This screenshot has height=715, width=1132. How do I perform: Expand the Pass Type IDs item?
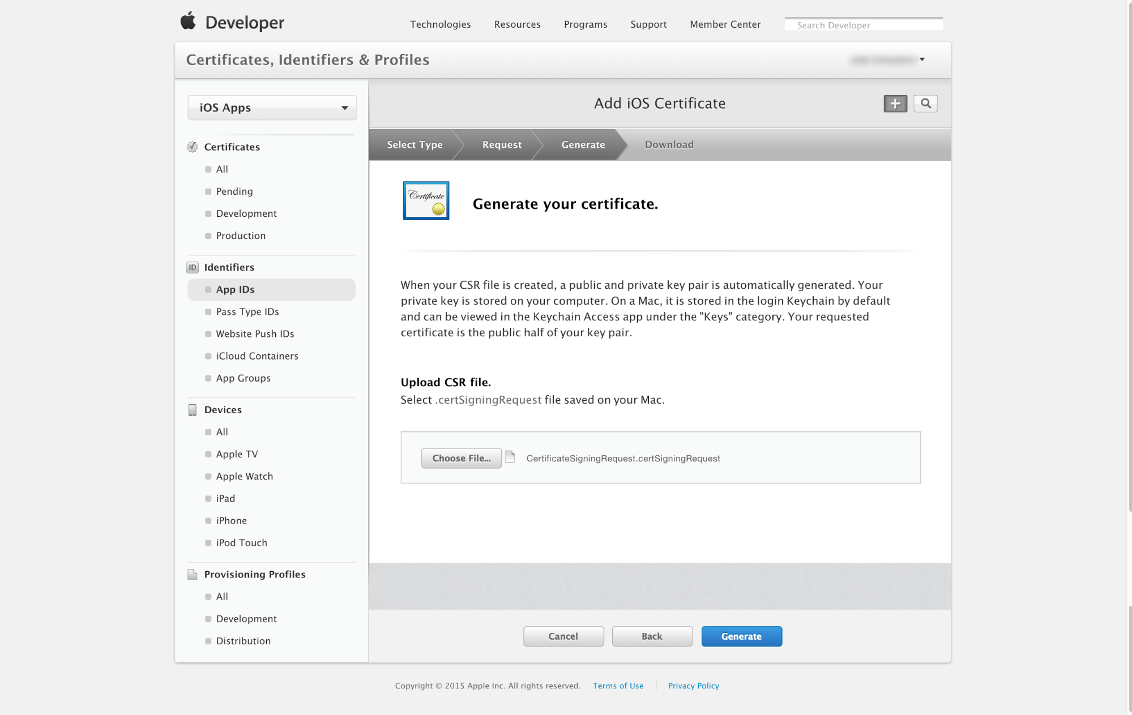247,311
